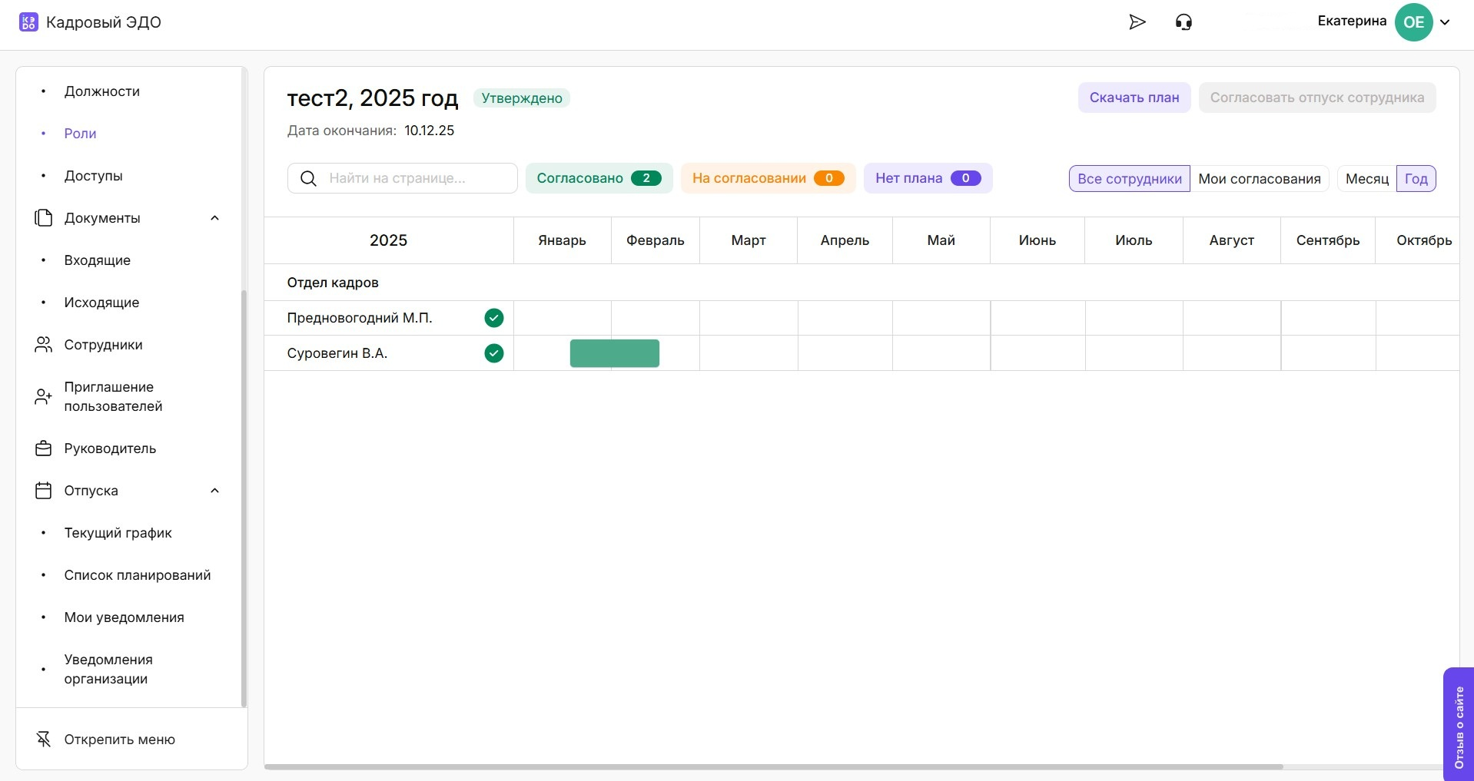
Task: Click the Открепить меню pin icon
Action: 44,740
